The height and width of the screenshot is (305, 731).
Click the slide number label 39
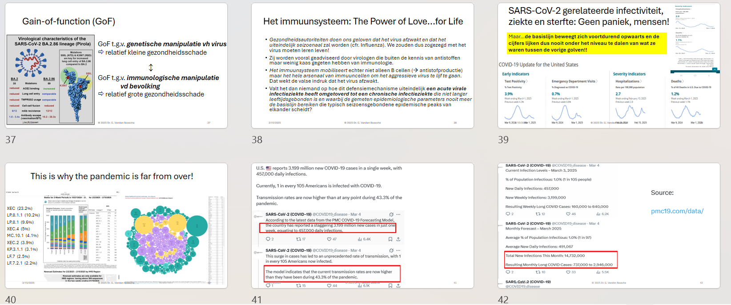pyautogui.click(x=503, y=140)
